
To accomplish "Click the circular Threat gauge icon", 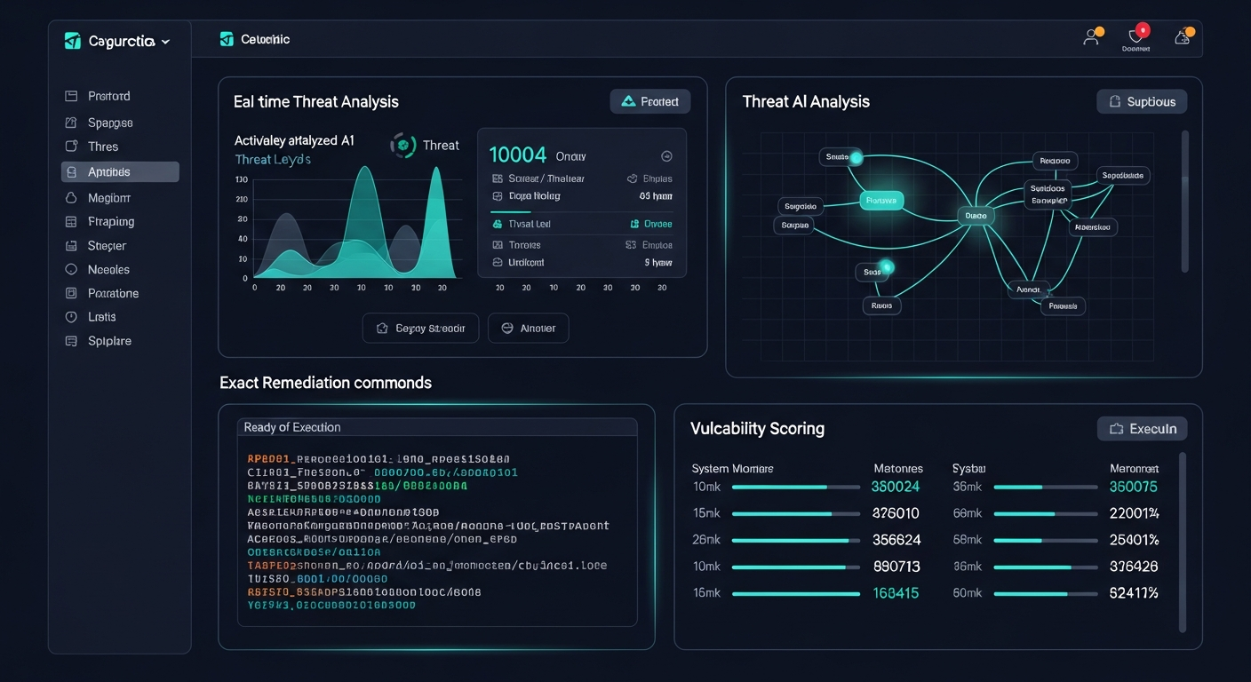I will click(x=402, y=146).
